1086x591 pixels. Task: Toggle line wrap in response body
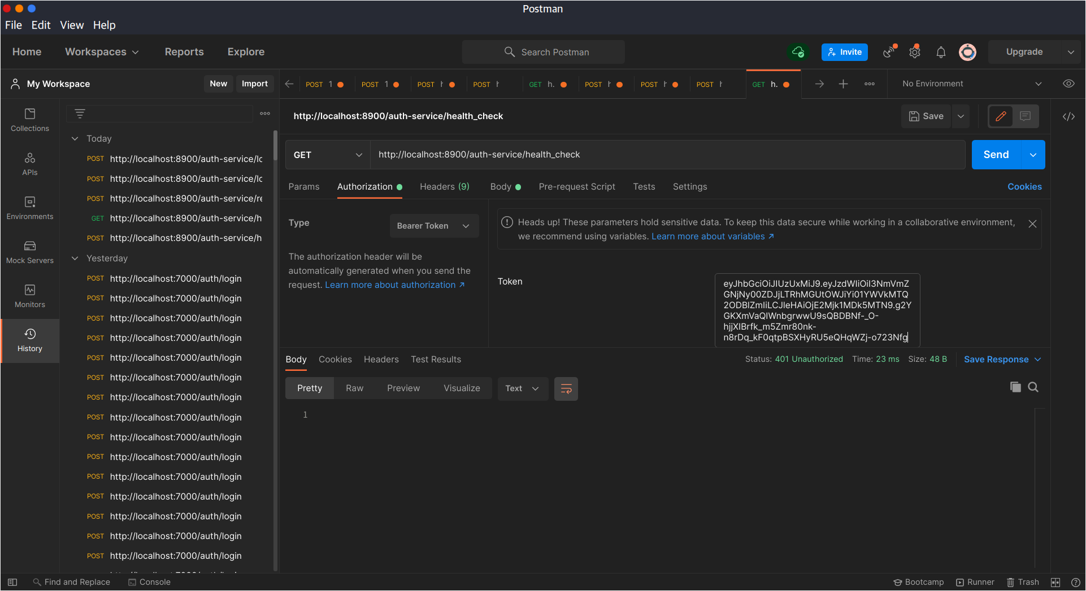click(x=566, y=388)
